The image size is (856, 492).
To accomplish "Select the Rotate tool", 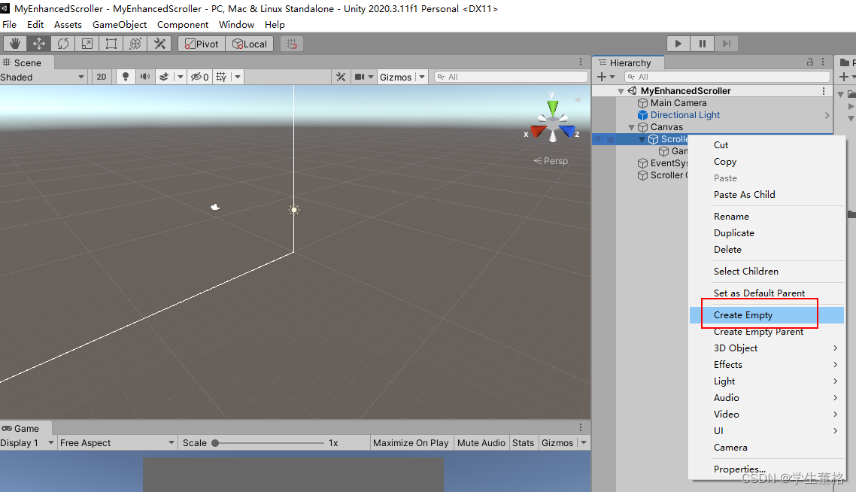I will [x=63, y=43].
